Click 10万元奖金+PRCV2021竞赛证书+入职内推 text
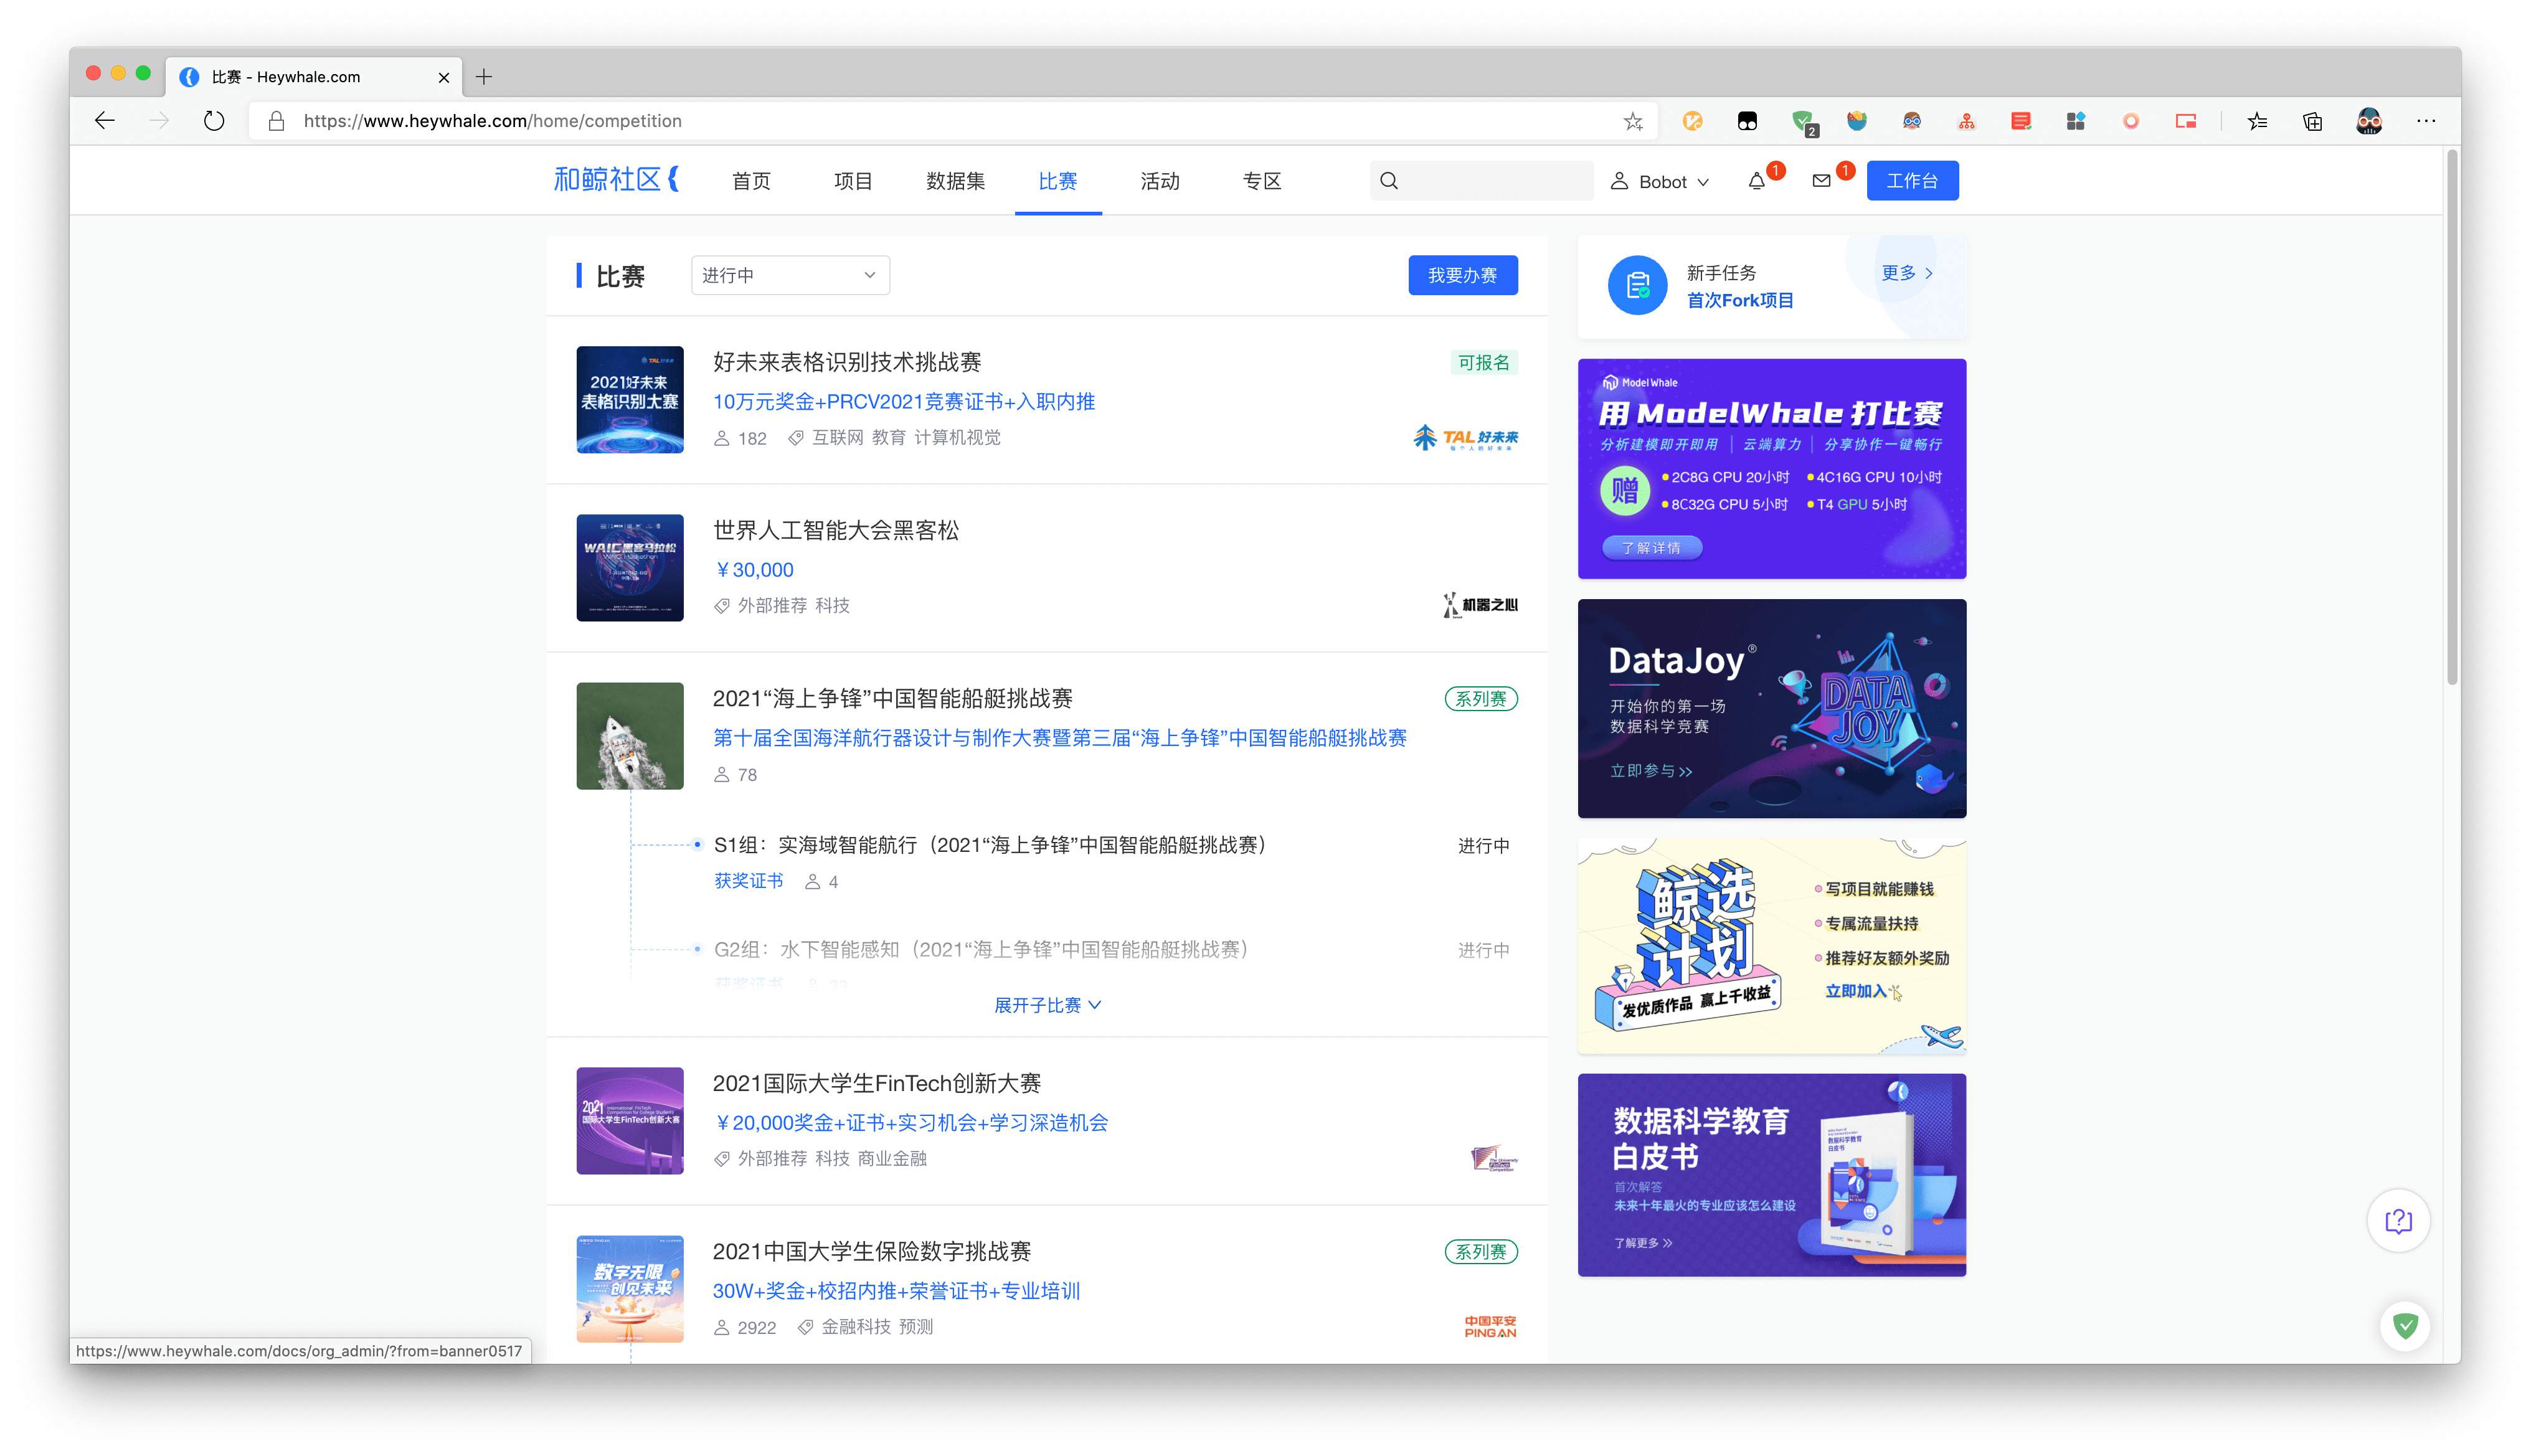 click(904, 402)
